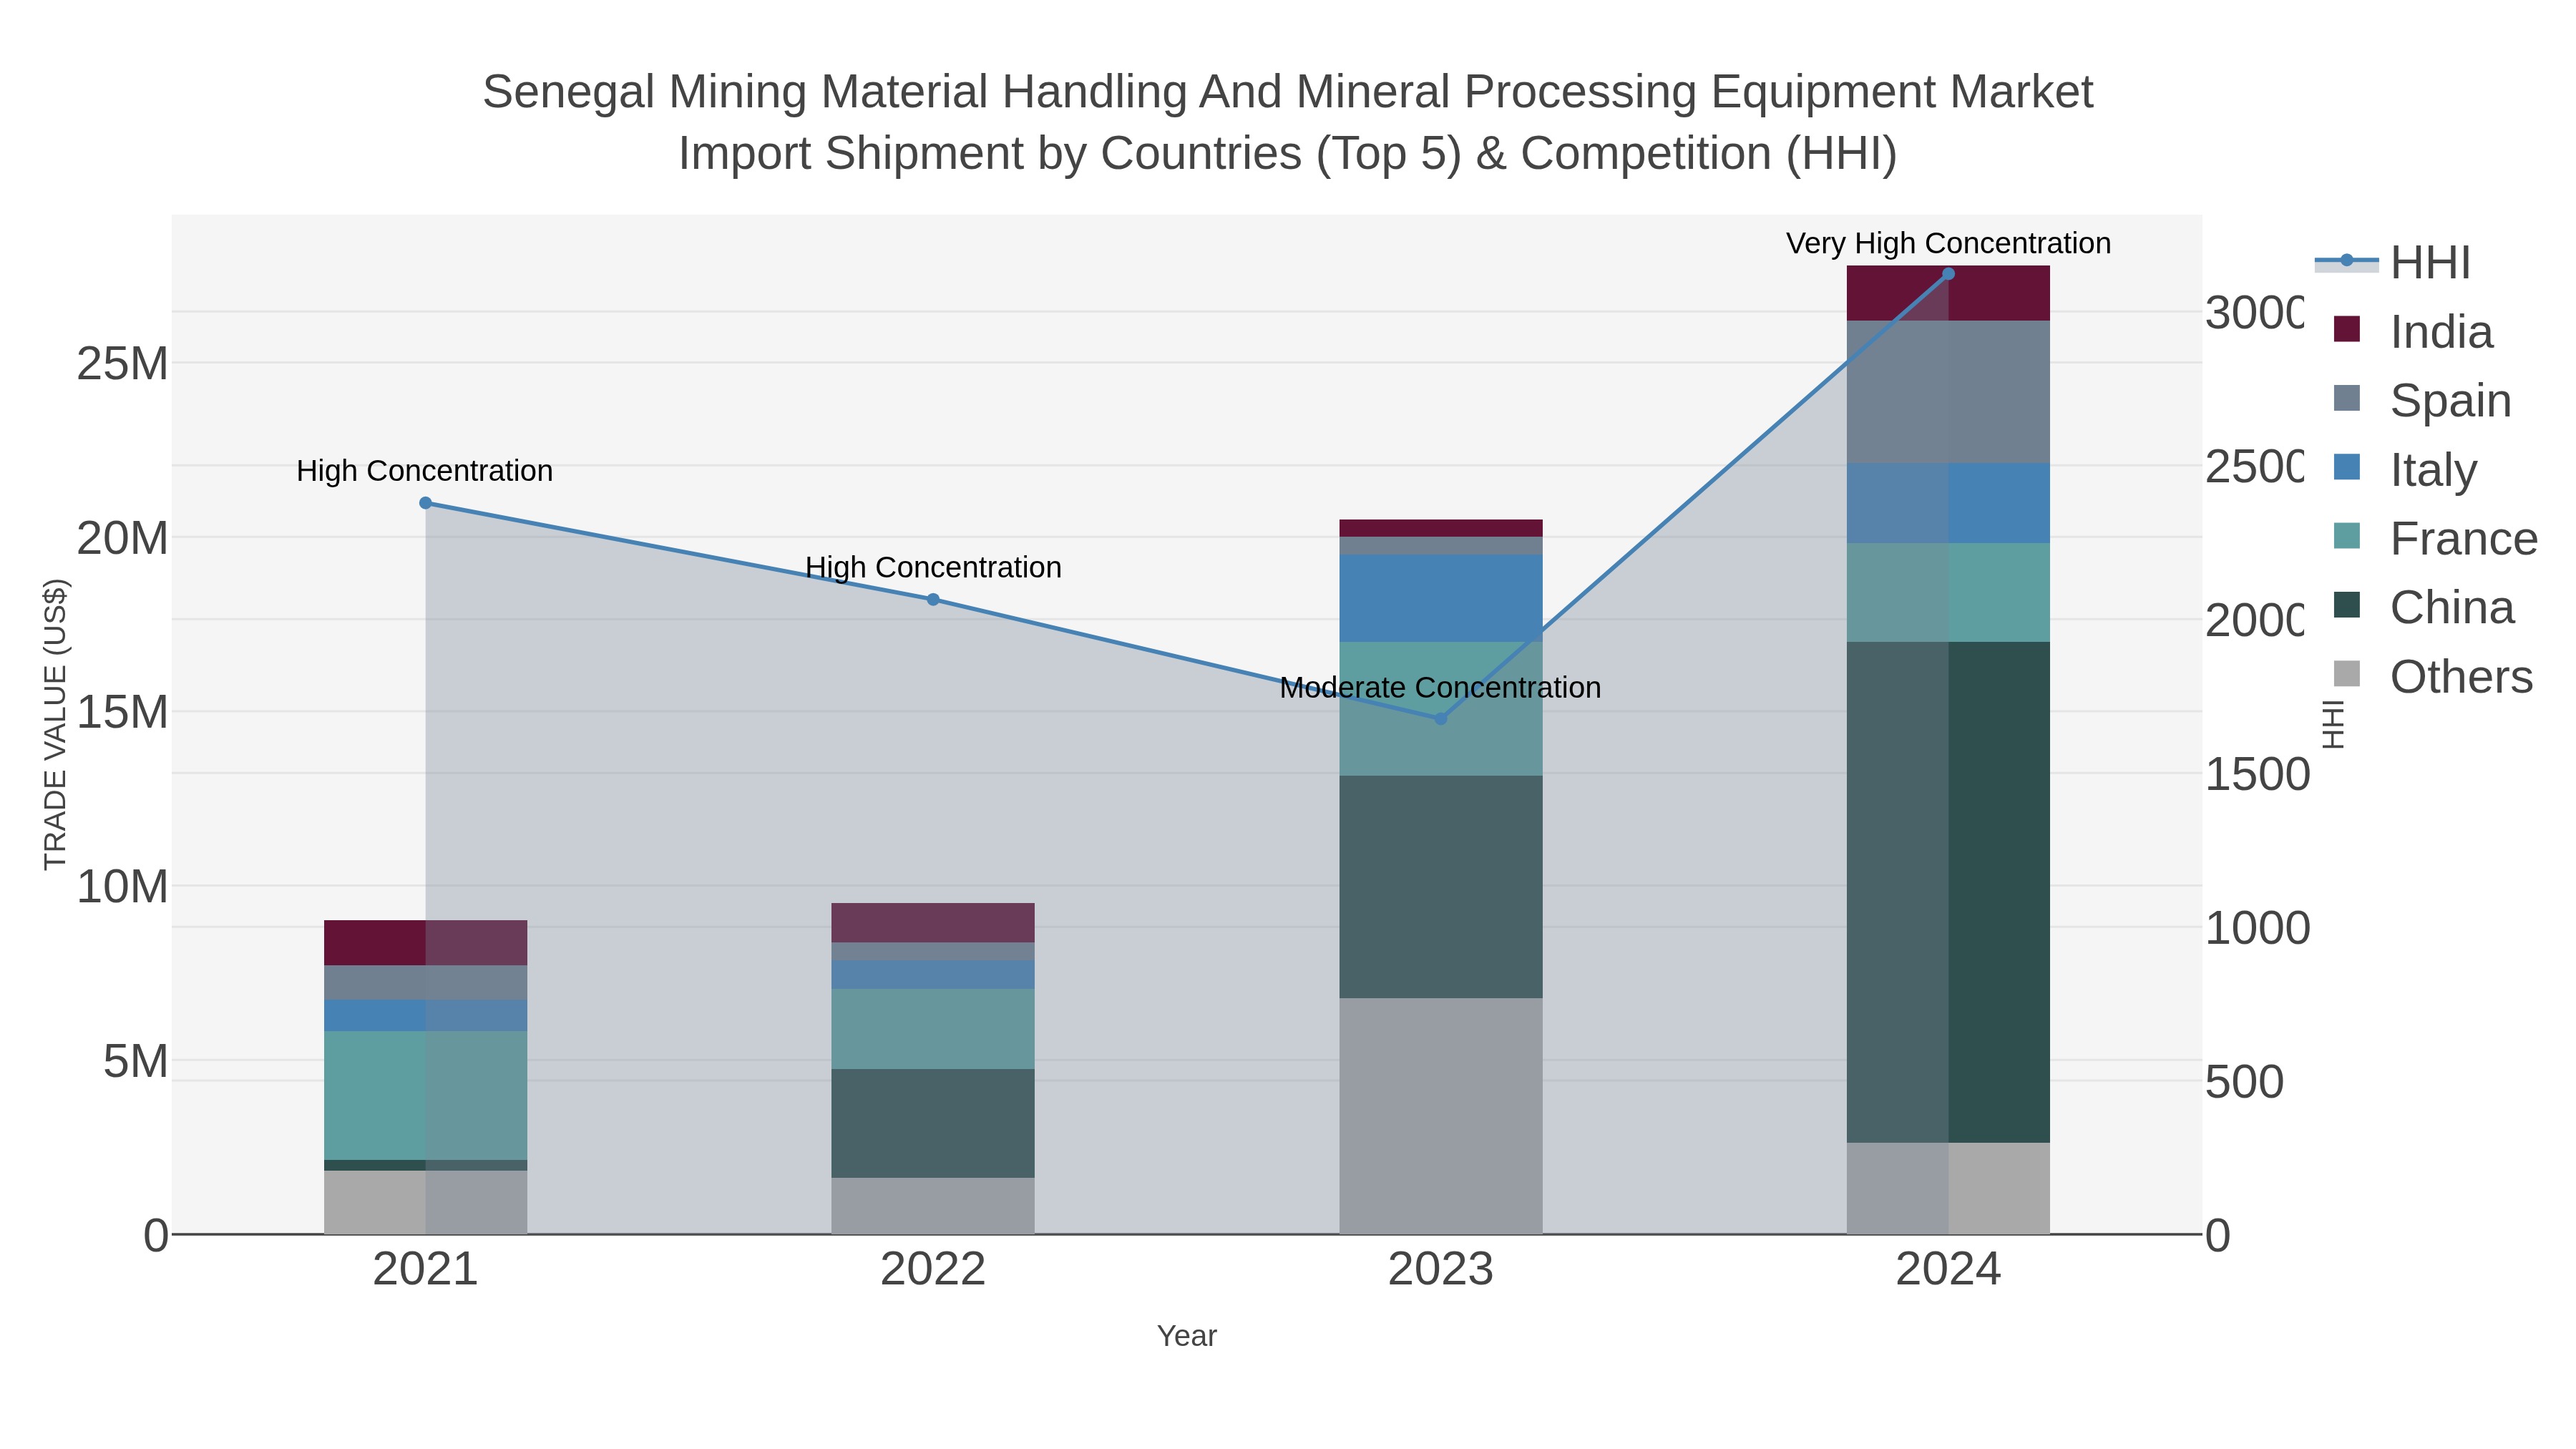Select the China segment of the 2022 bar
2576x1449 pixels.
coord(933,1124)
